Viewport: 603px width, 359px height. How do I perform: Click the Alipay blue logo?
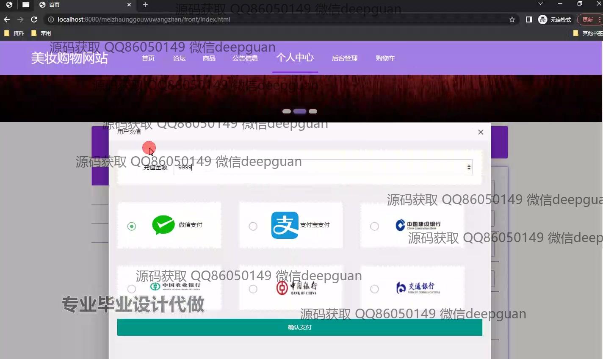[285, 225]
